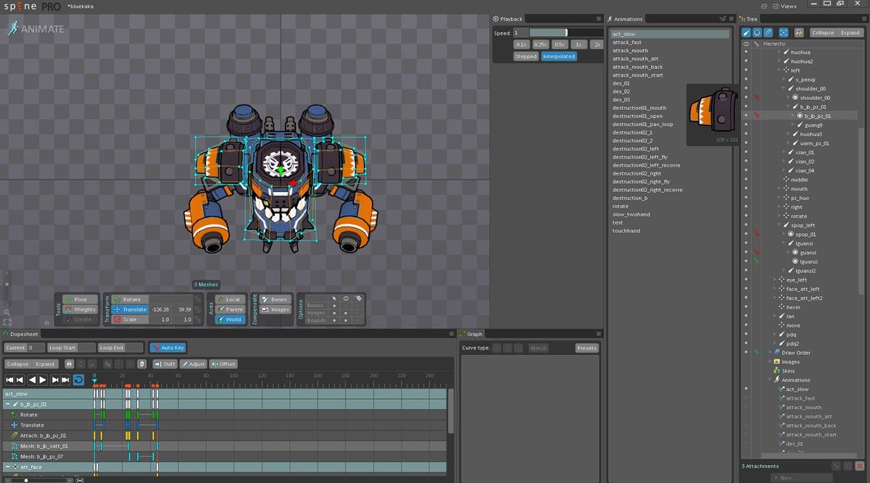The image size is (870, 483).
Task: Open the Views menu
Action: tap(784, 6)
